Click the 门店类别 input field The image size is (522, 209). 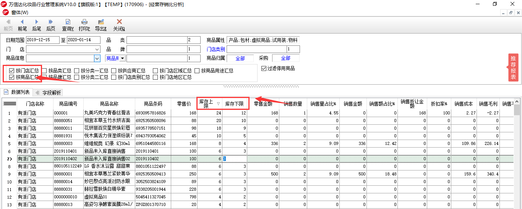pos(257,49)
